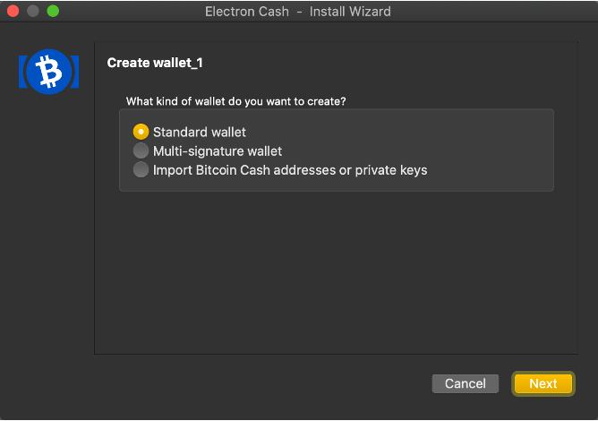Click the white B symbol in logo
The width and height of the screenshot is (598, 421).
(x=48, y=72)
